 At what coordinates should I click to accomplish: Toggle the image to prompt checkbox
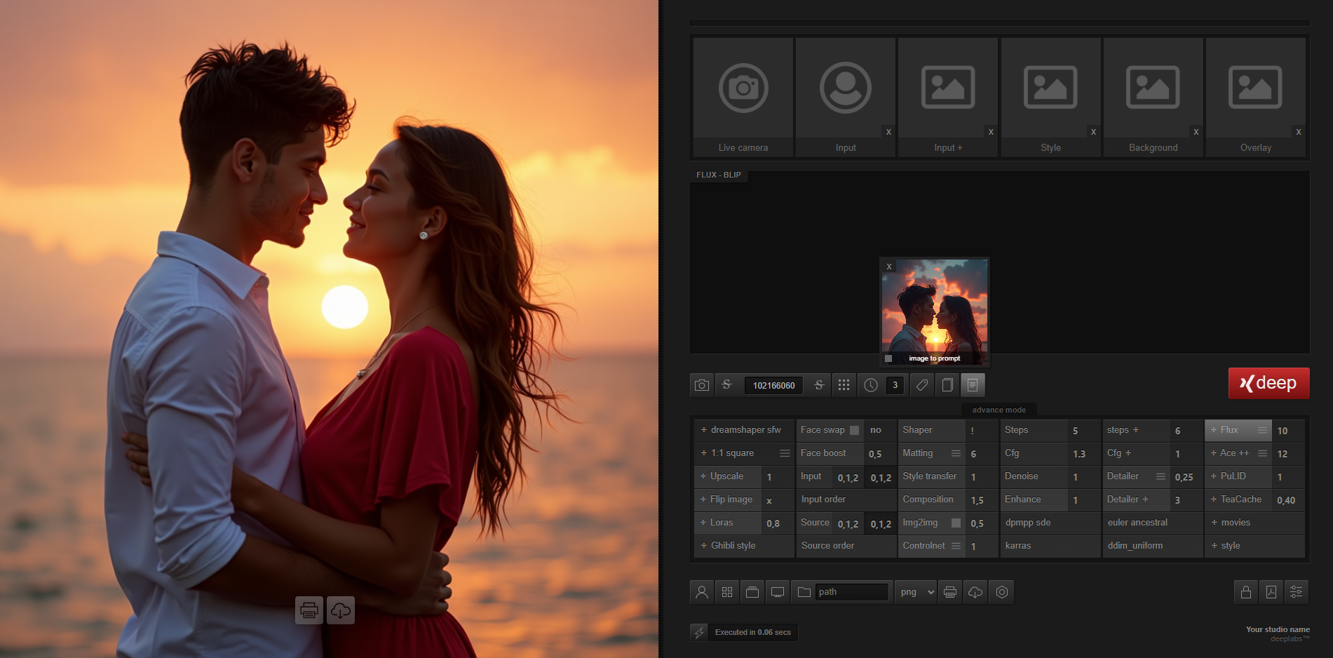coord(888,358)
